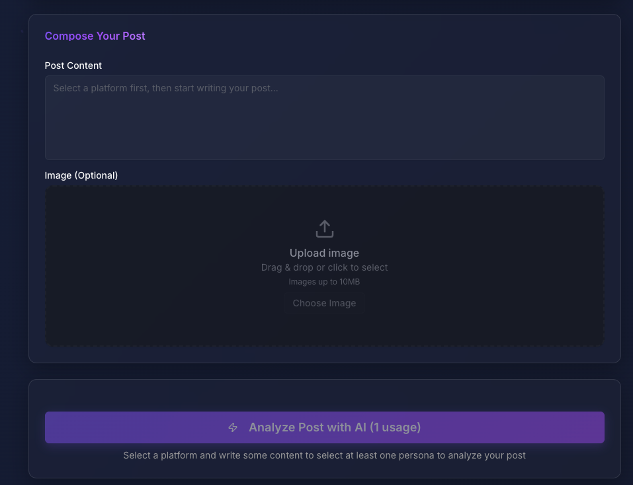Focus the Post Content text area
This screenshot has width=633, height=485.
click(x=324, y=118)
